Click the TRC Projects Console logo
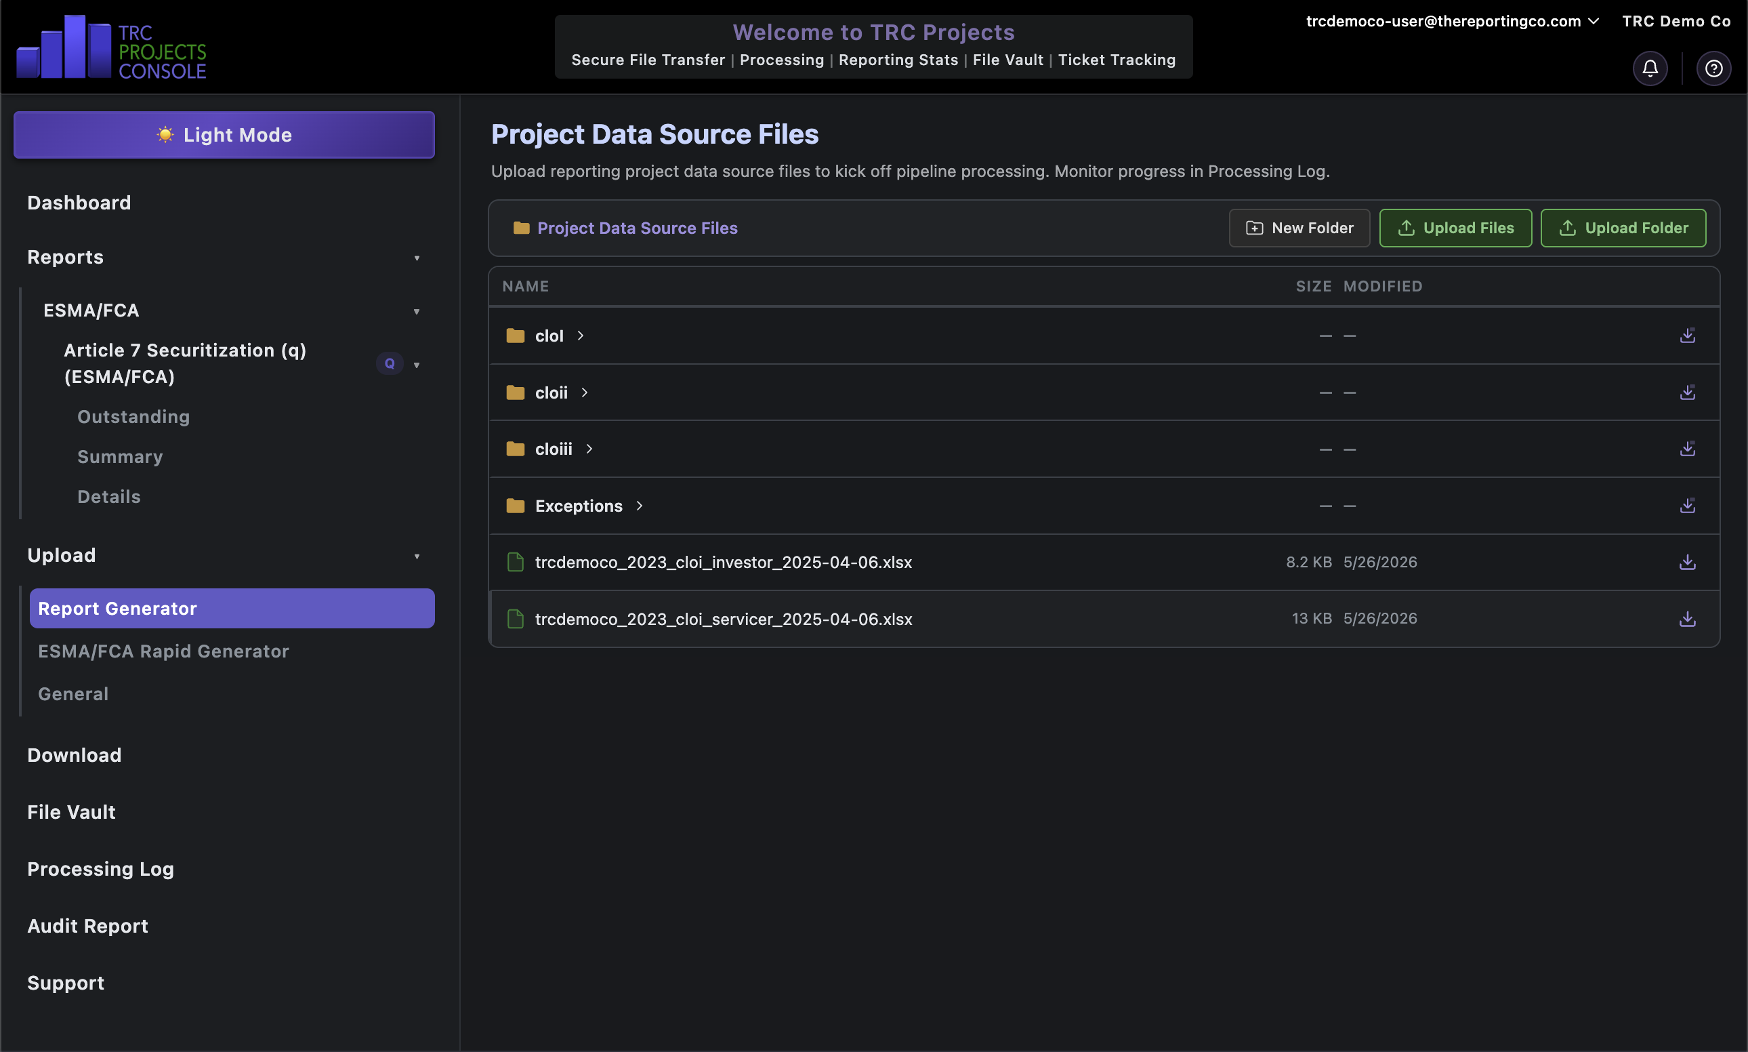1748x1052 pixels. pos(111,47)
